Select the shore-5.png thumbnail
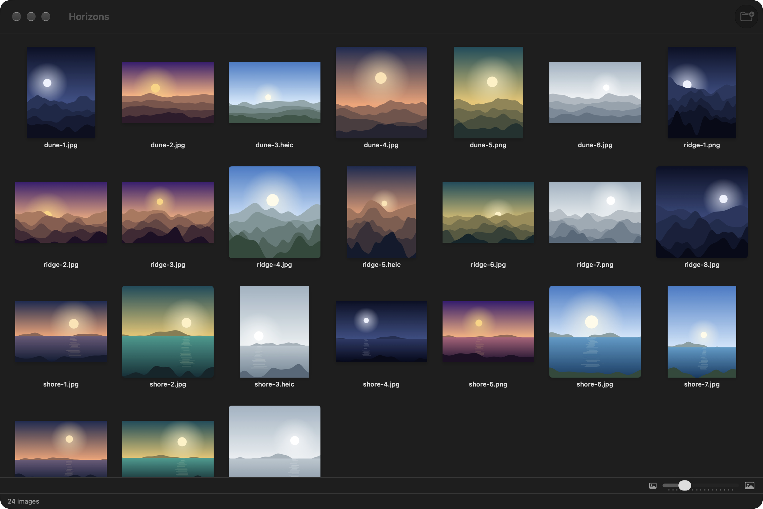This screenshot has height=509, width=763. [x=488, y=332]
